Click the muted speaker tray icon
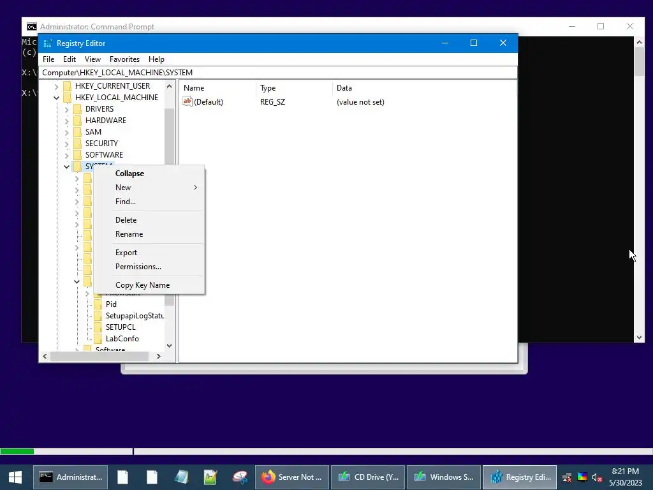653x490 pixels. click(597, 477)
